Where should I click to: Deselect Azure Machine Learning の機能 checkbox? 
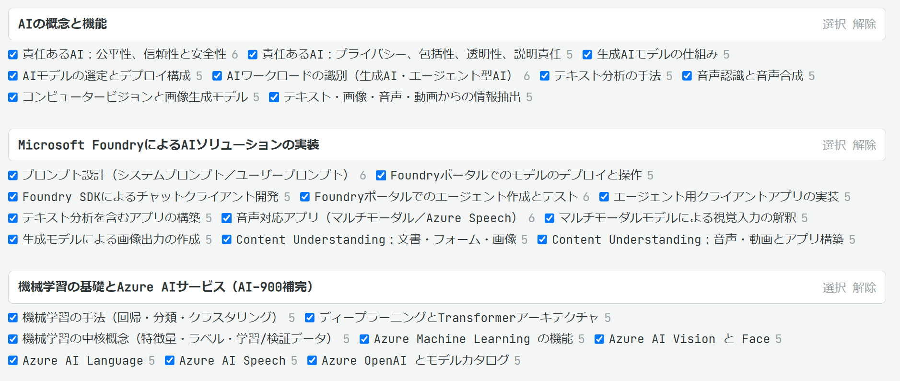(364, 339)
